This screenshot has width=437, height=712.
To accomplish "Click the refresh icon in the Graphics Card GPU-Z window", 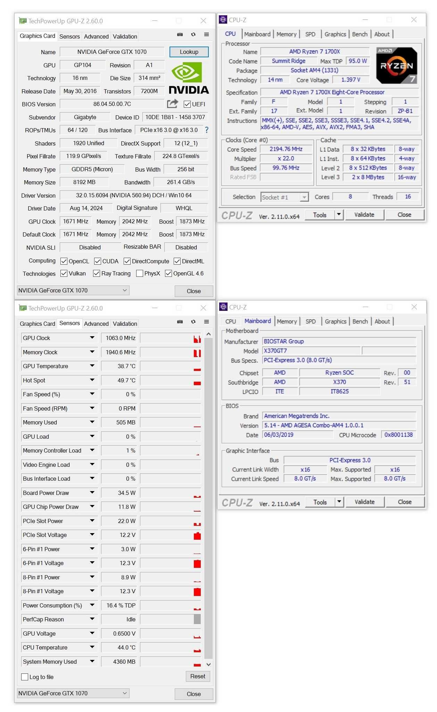I will point(193,34).
